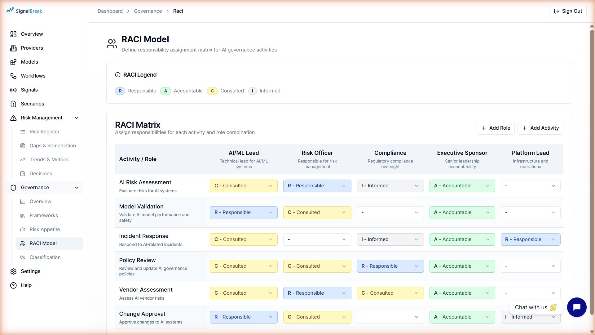Open Governance from the breadcrumb

pyautogui.click(x=148, y=11)
